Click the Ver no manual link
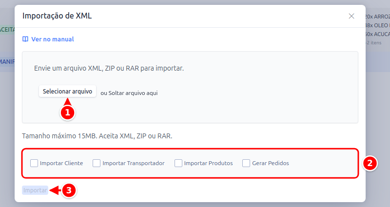The height and width of the screenshot is (207, 390). click(x=53, y=39)
